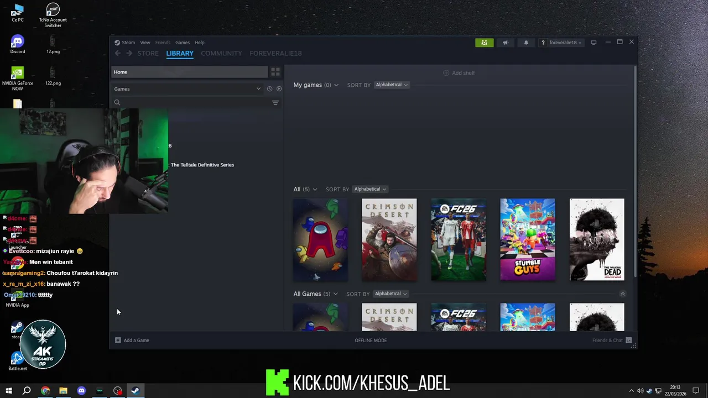The image size is (708, 398).
Task: Show hidden system tray icons
Action: click(631, 391)
